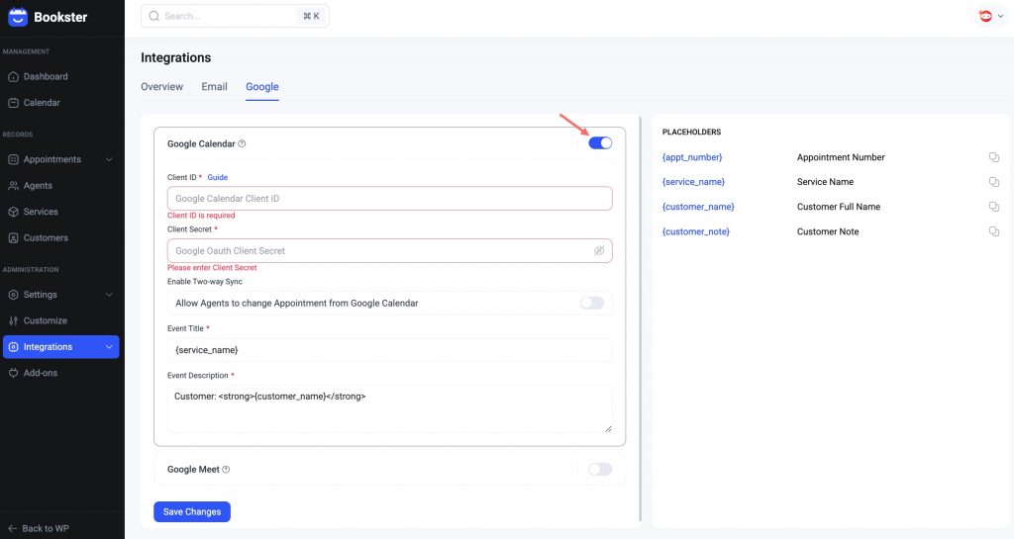Click the Integrations sidebar icon
The image size is (1014, 539).
coord(13,346)
